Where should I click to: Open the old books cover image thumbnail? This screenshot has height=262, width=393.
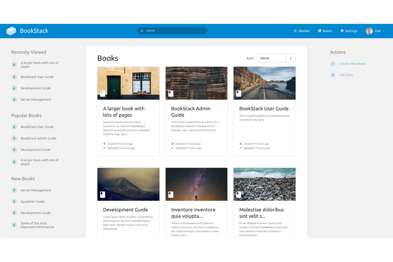pos(196,83)
